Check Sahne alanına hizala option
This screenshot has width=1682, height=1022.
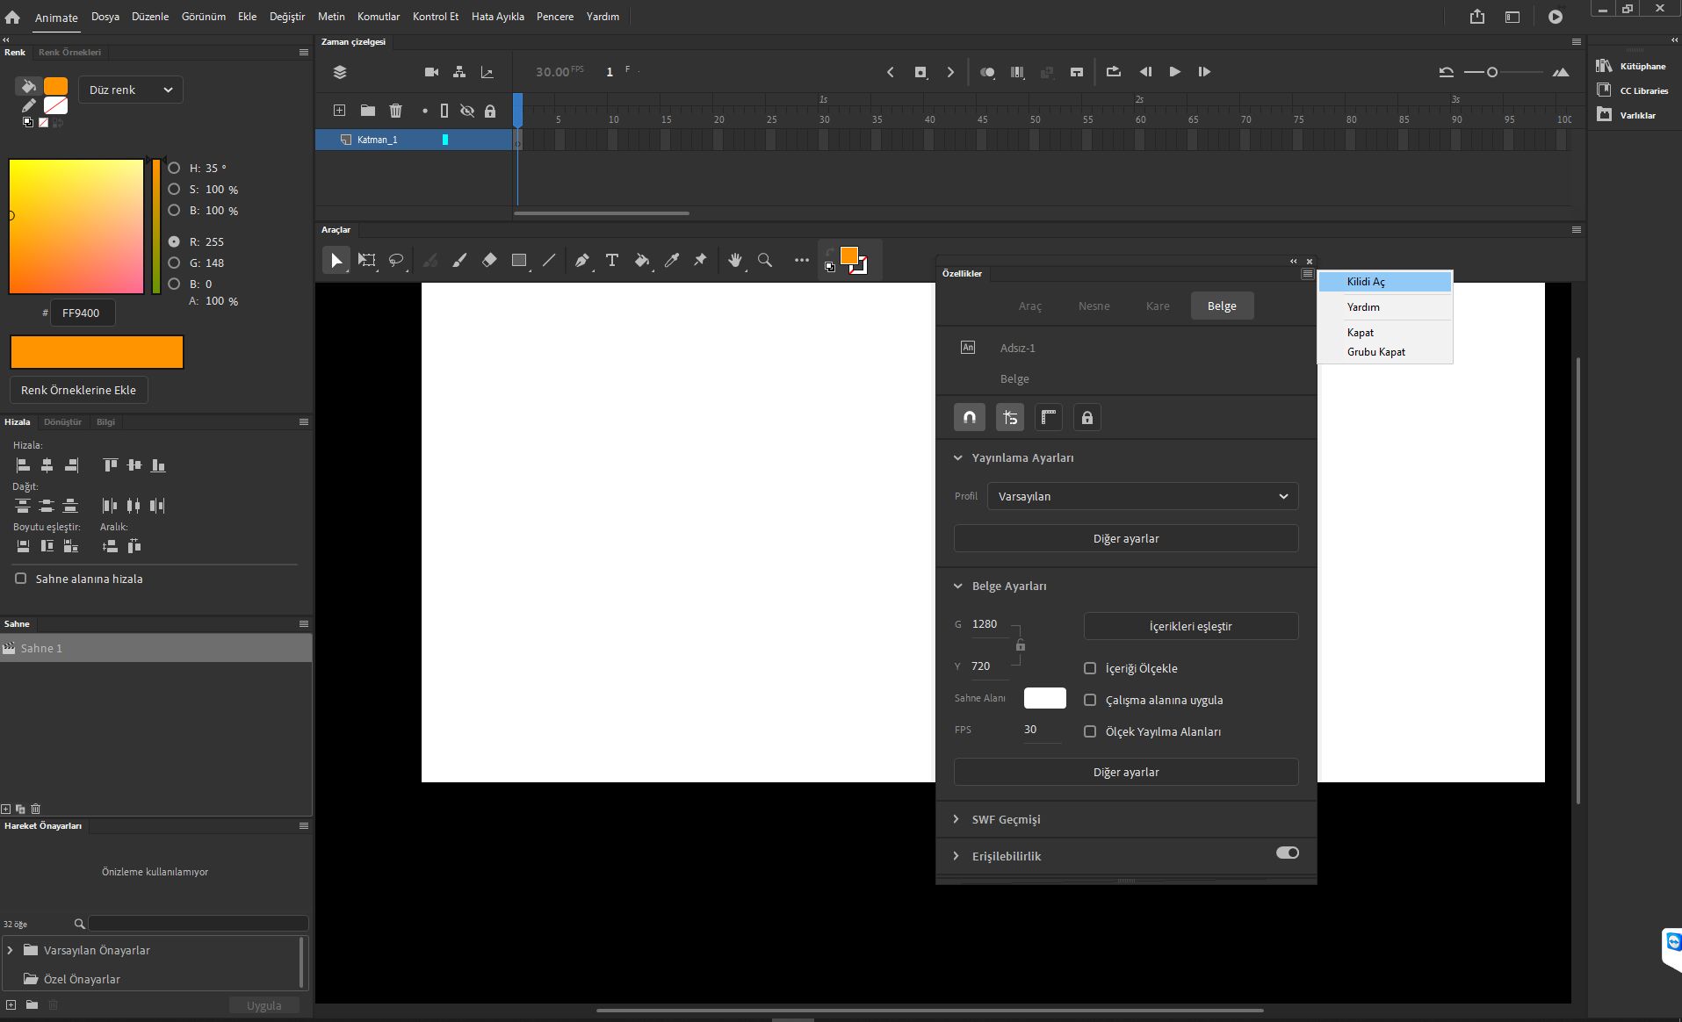click(x=21, y=579)
